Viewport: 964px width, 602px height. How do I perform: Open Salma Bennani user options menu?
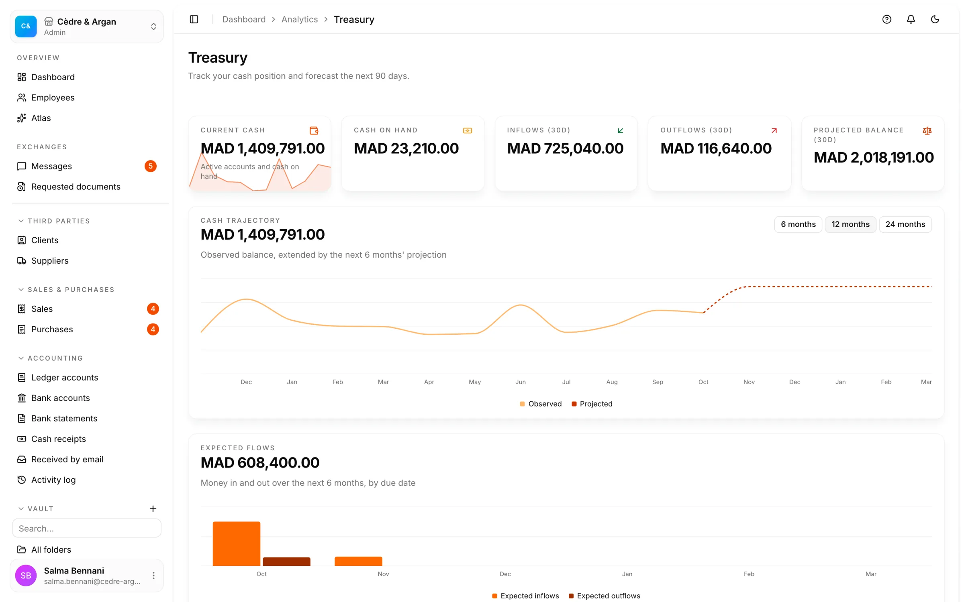(x=153, y=576)
